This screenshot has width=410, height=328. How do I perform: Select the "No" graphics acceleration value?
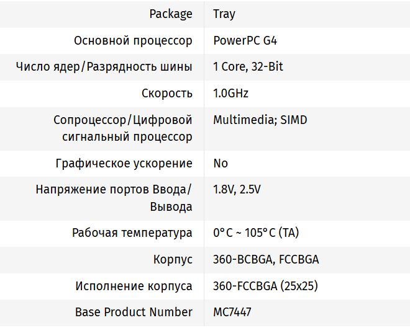pyautogui.click(x=221, y=164)
